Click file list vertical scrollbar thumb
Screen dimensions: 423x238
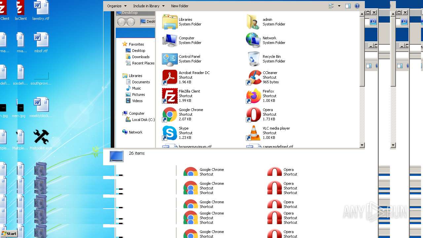[x=362, y=52]
